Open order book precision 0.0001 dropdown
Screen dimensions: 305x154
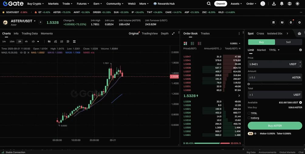(x=235, y=43)
